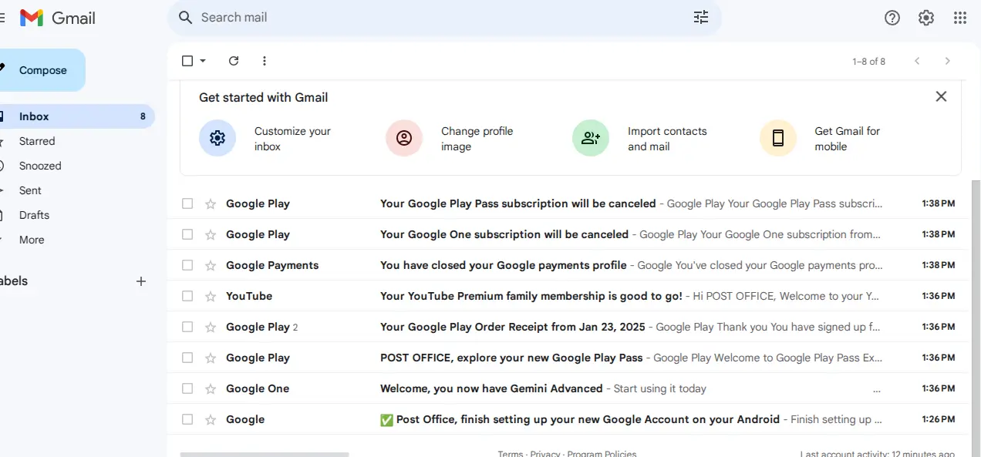Refresh the inbox
The image size is (981, 457).
tap(234, 61)
